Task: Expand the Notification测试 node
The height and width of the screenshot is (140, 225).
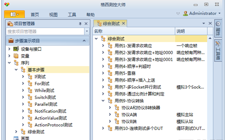Action: (x=23, y=111)
